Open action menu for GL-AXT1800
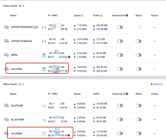Image resolution: width=166 pixels, height=139 pixels. (155, 120)
